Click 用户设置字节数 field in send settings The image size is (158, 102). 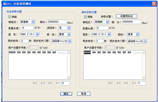(x=34, y=47)
